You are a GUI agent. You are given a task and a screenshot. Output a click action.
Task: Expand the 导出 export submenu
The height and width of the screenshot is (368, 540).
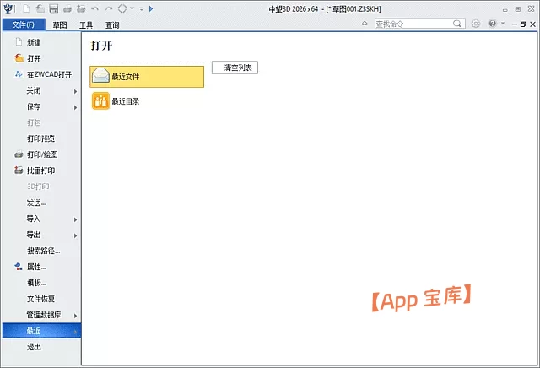pos(40,235)
